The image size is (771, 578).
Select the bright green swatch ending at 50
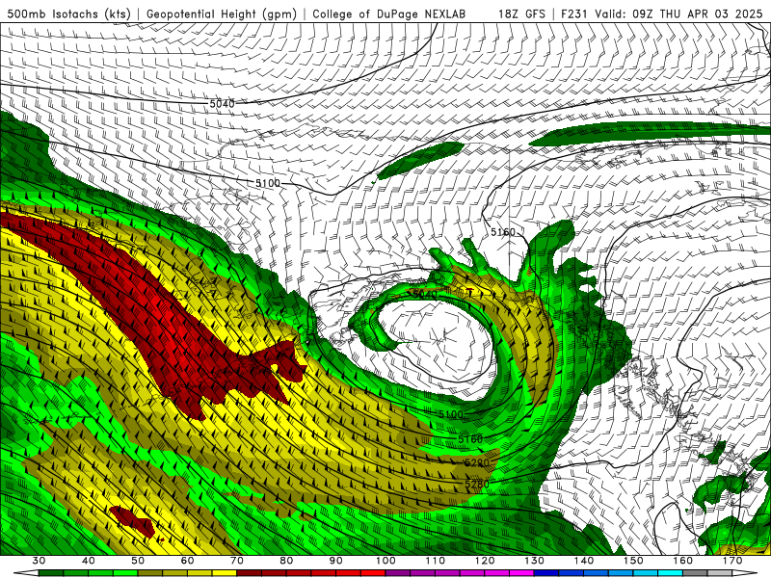coord(125,572)
